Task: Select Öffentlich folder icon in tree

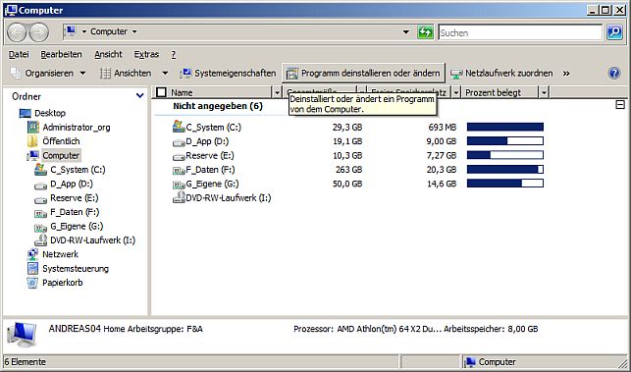Action: (x=32, y=141)
